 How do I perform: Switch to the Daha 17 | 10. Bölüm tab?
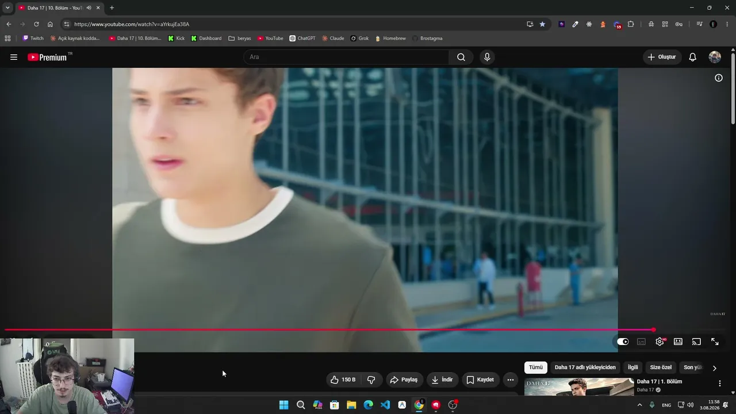(x=55, y=8)
